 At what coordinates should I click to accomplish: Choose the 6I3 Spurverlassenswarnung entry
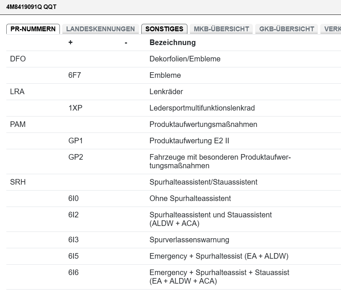pyautogui.click(x=189, y=240)
